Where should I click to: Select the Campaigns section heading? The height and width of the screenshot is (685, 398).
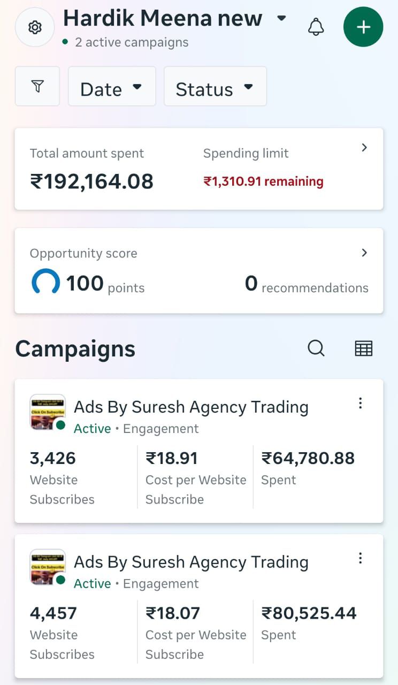pyautogui.click(x=75, y=348)
